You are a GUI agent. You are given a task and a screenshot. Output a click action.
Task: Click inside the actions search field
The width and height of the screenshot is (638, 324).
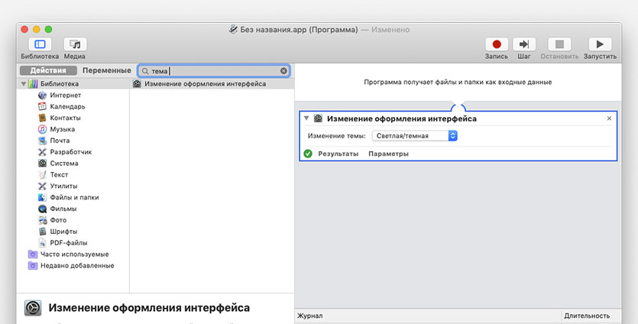click(214, 71)
